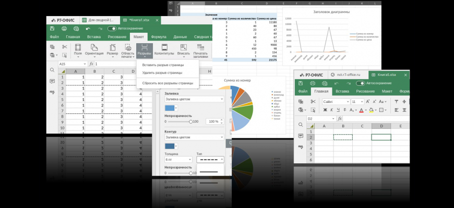The height and width of the screenshot is (208, 454).
Task: Open the Файл tab in Книга1.xlsx window
Action: pos(54,37)
